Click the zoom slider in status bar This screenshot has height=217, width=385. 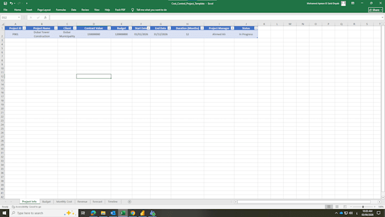pyautogui.click(x=363, y=207)
